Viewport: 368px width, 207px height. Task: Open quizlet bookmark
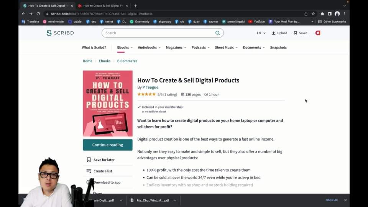point(75,21)
